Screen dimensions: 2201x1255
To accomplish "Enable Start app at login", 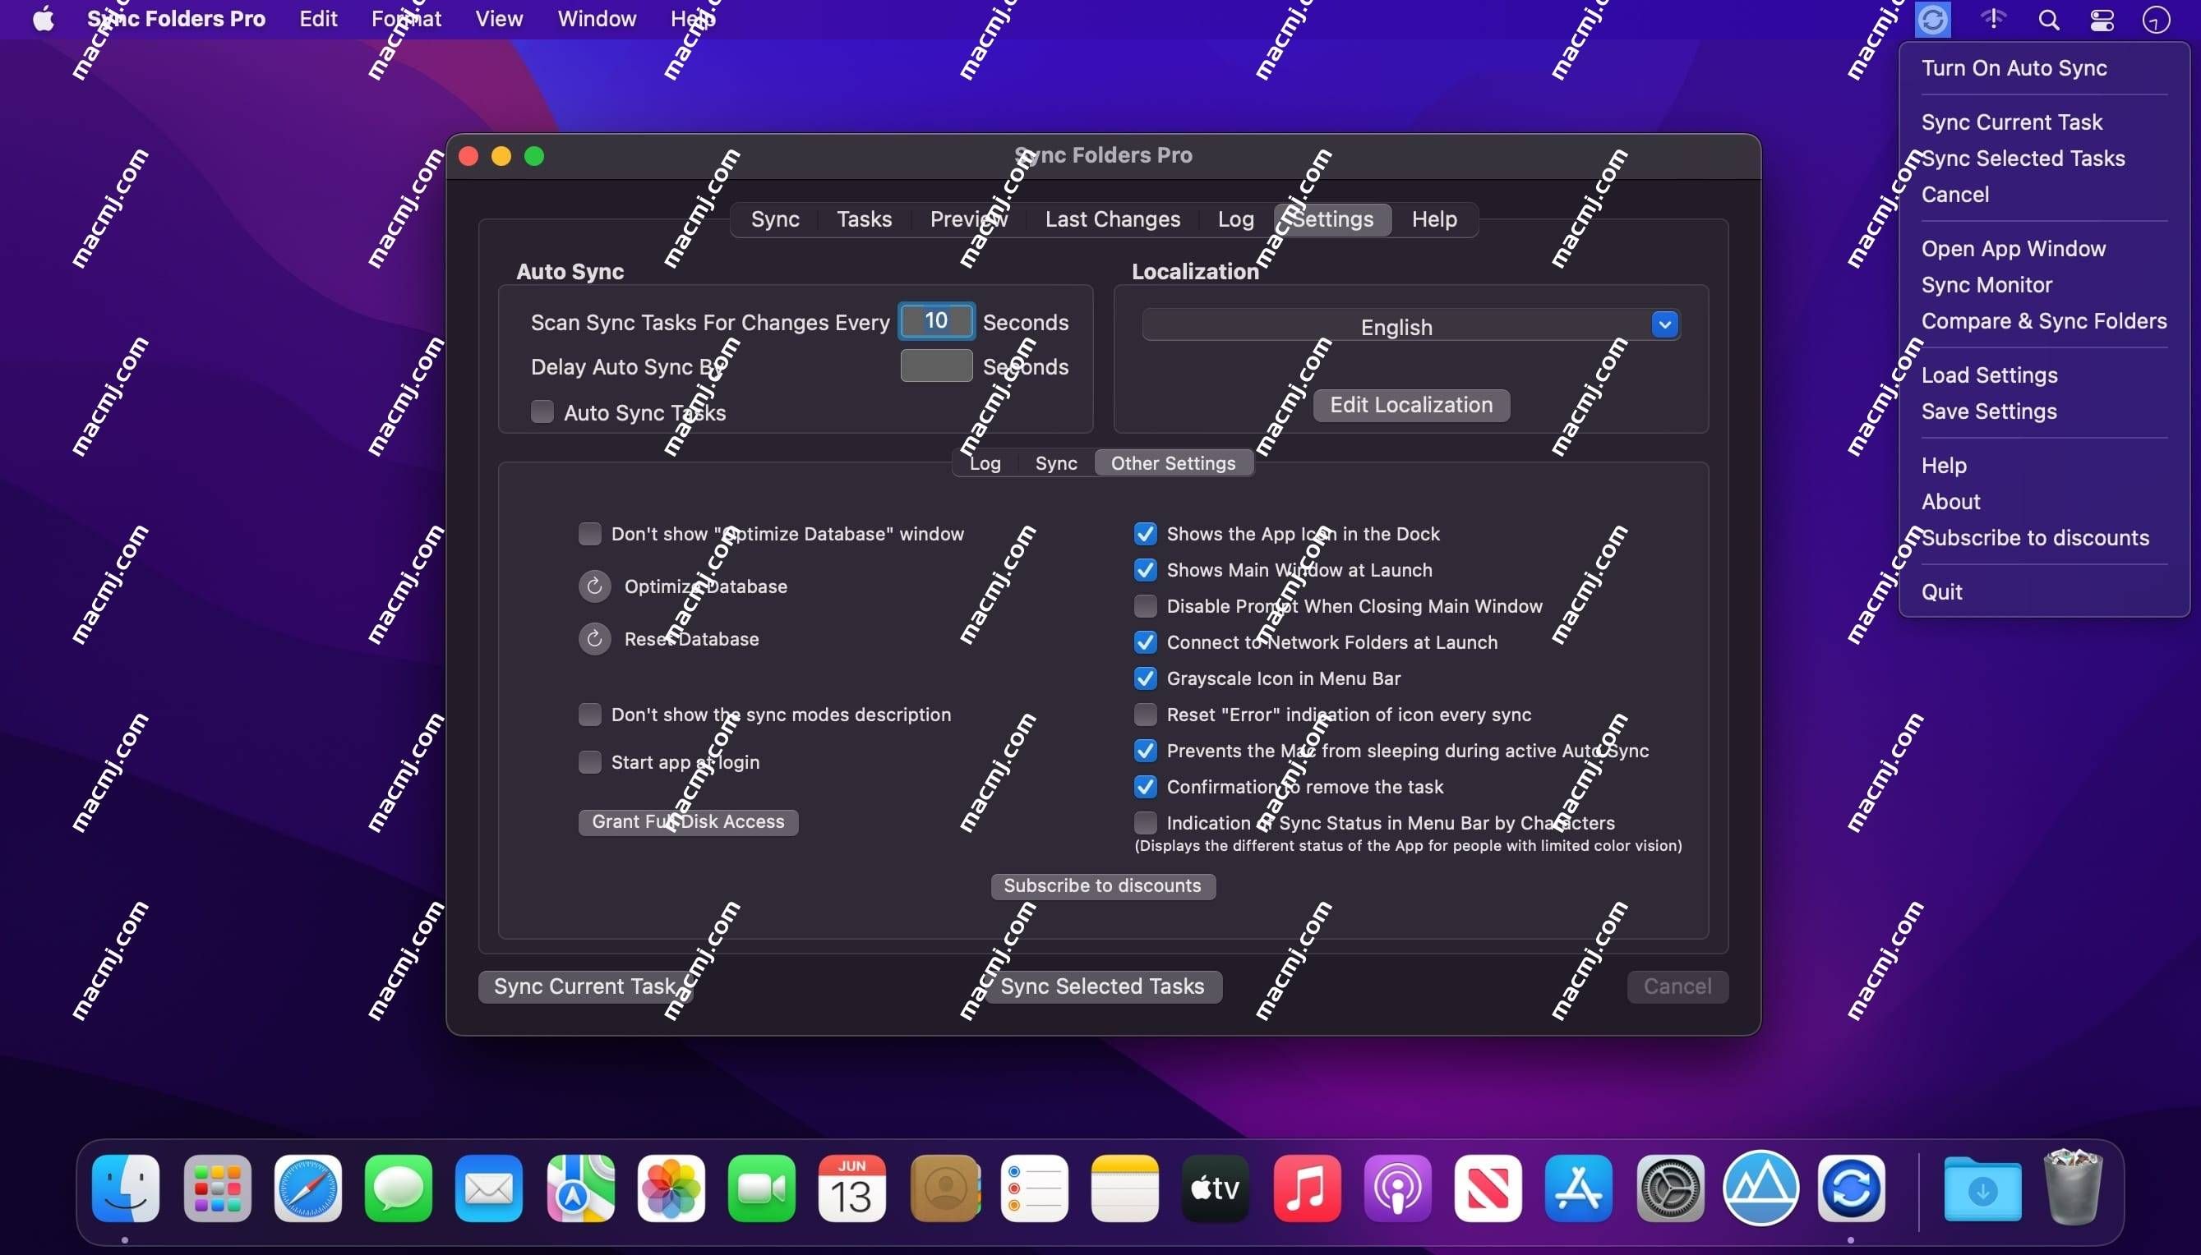I will [x=590, y=762].
